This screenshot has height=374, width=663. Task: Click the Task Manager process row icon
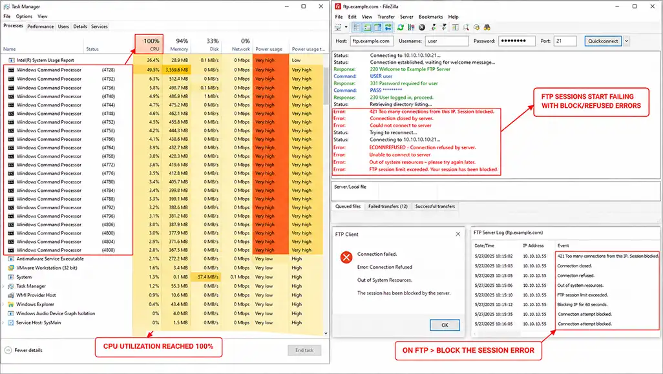[11, 286]
